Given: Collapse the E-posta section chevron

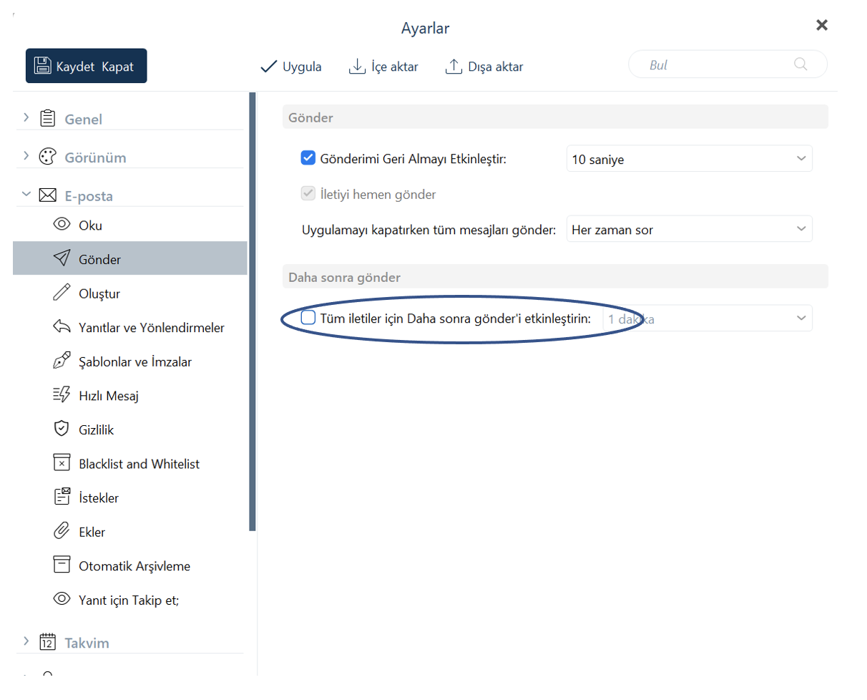Looking at the screenshot, I should pyautogui.click(x=26, y=194).
